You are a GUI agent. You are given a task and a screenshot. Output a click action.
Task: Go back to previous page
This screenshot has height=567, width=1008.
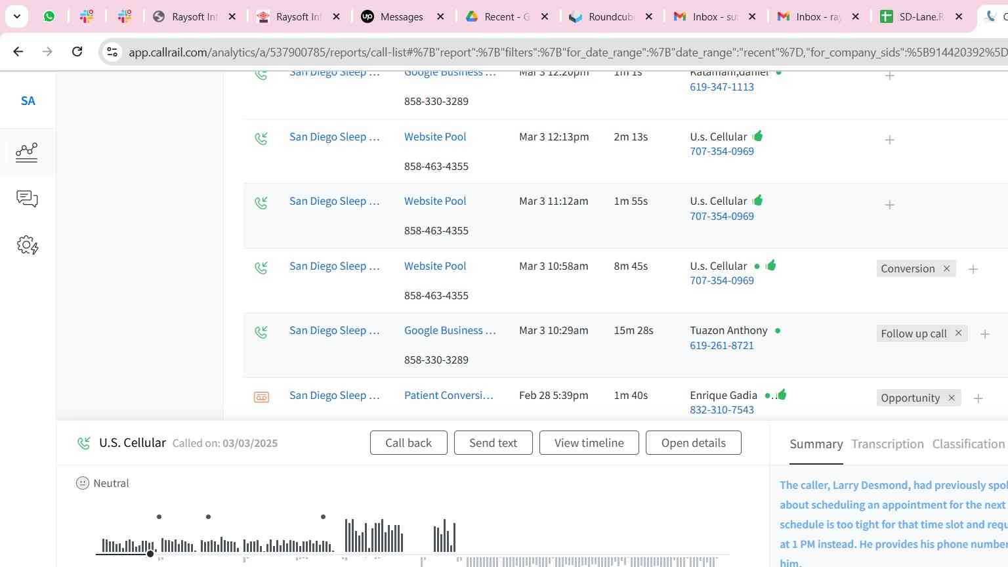[x=18, y=51]
